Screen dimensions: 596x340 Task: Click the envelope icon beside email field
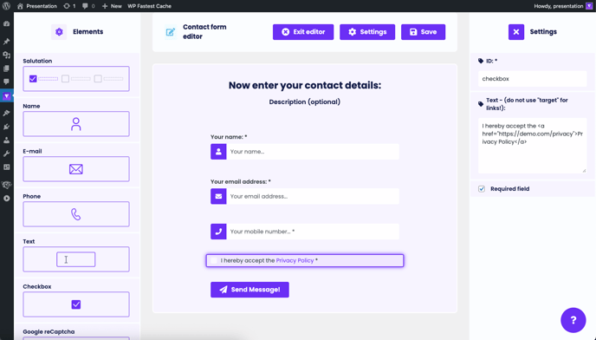[x=218, y=197]
